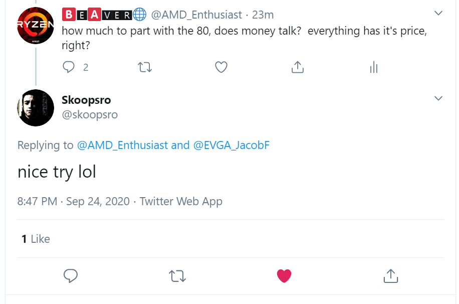This screenshot has width=459, height=304.
Task: Click the @AMD_Enthusiast mention link in reply line
Action: click(x=122, y=145)
